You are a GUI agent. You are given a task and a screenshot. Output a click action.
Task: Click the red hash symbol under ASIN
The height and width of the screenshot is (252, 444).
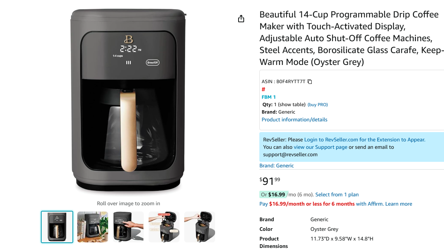click(263, 89)
